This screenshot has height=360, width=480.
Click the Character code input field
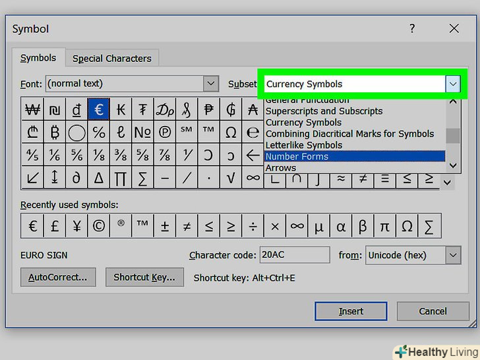click(x=295, y=255)
